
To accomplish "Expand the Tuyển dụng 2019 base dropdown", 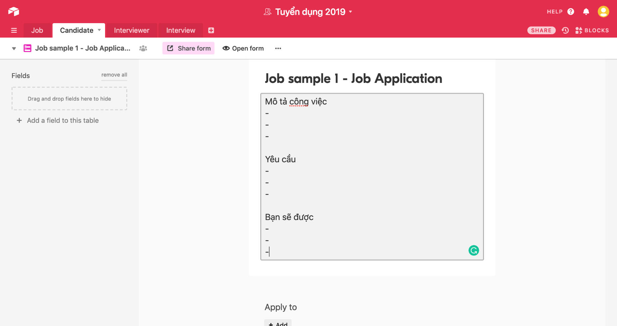I will pyautogui.click(x=350, y=12).
